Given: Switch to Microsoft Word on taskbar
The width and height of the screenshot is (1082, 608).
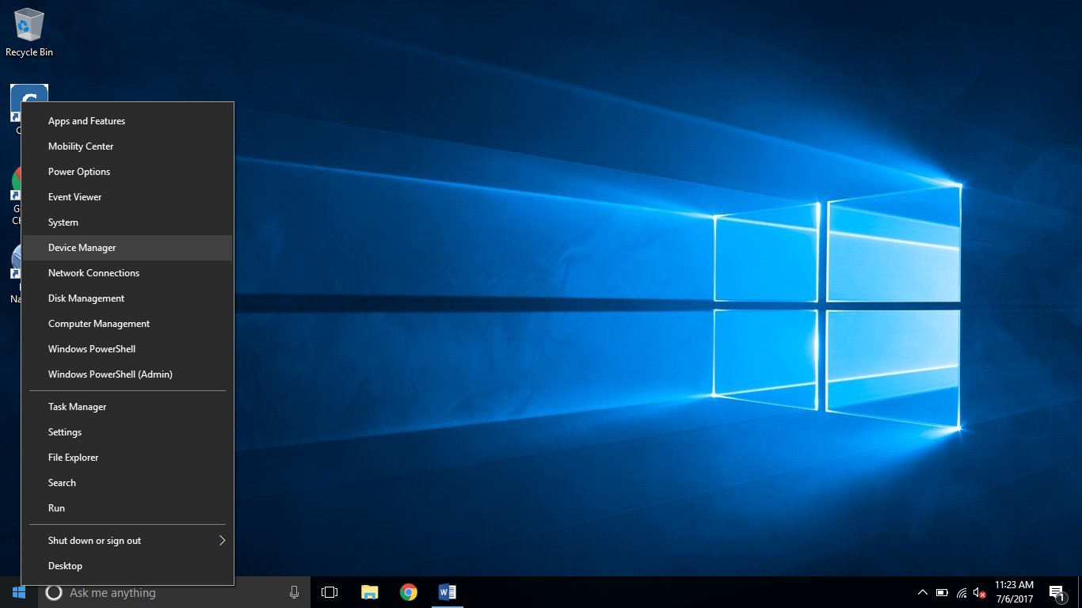Looking at the screenshot, I should [447, 592].
